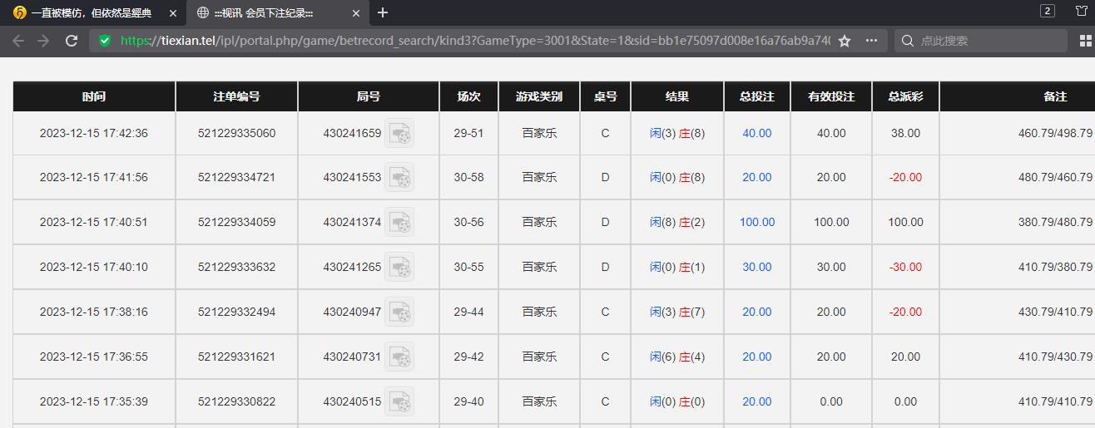Open the three-dot page options menu

(x=871, y=41)
